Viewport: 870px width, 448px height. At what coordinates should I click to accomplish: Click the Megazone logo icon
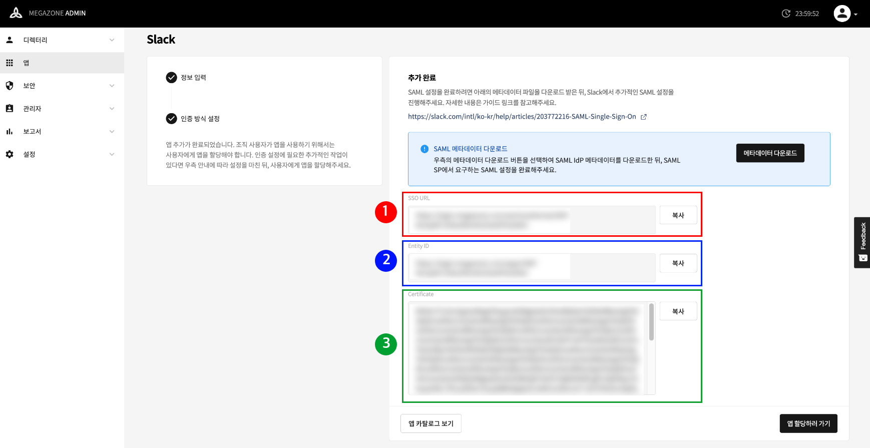[x=16, y=13]
